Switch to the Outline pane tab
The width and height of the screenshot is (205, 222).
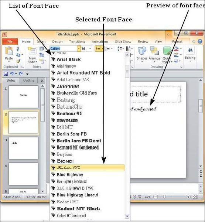29,80
